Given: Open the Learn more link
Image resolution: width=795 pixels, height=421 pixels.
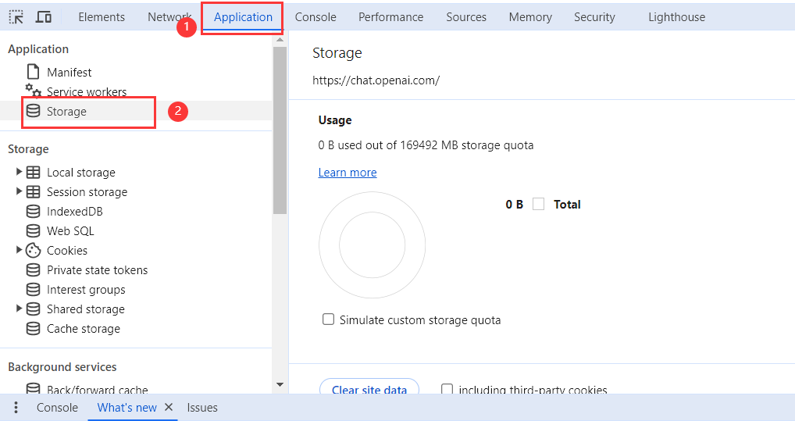Looking at the screenshot, I should point(348,173).
